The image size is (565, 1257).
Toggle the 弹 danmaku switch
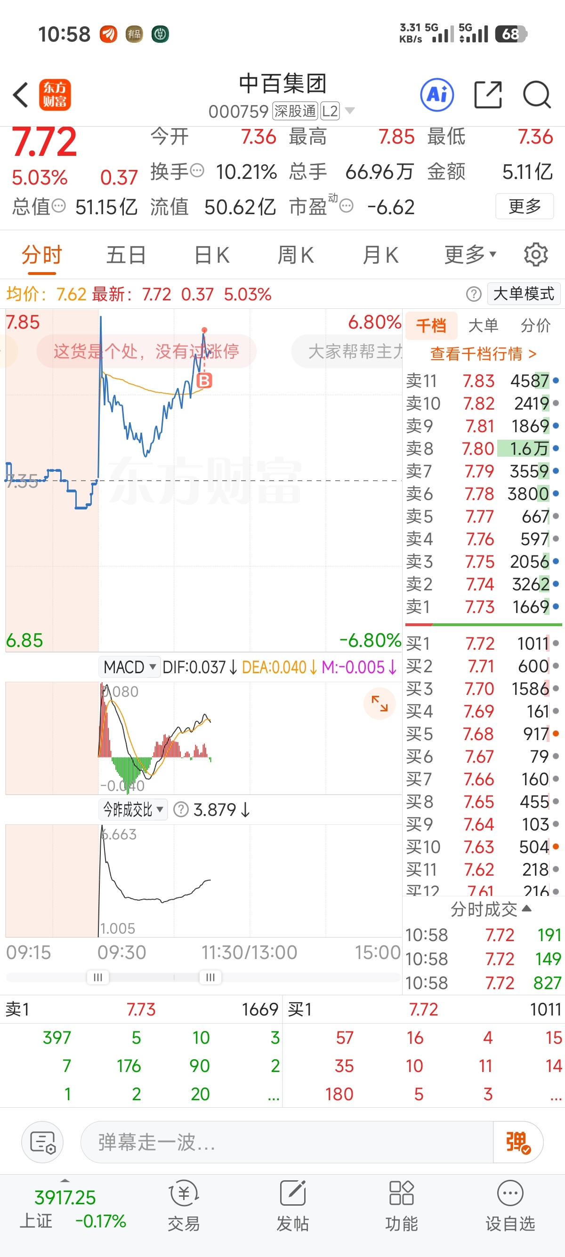(517, 1142)
